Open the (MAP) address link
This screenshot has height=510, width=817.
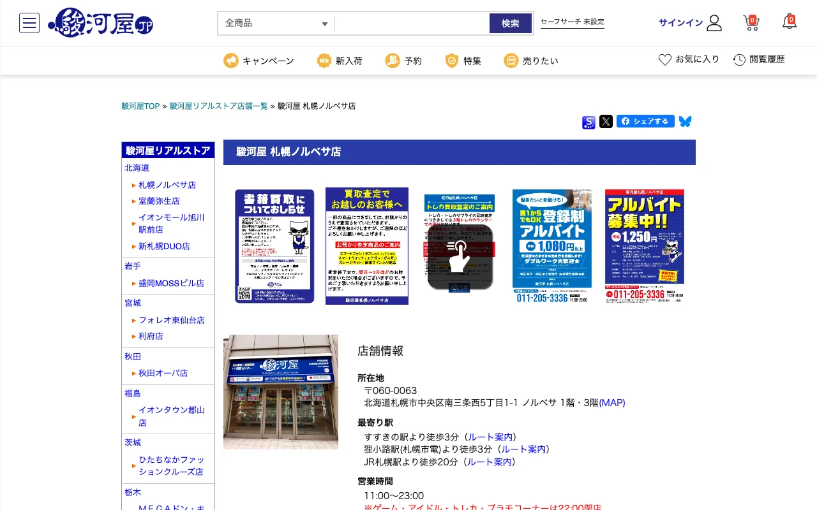(x=612, y=403)
